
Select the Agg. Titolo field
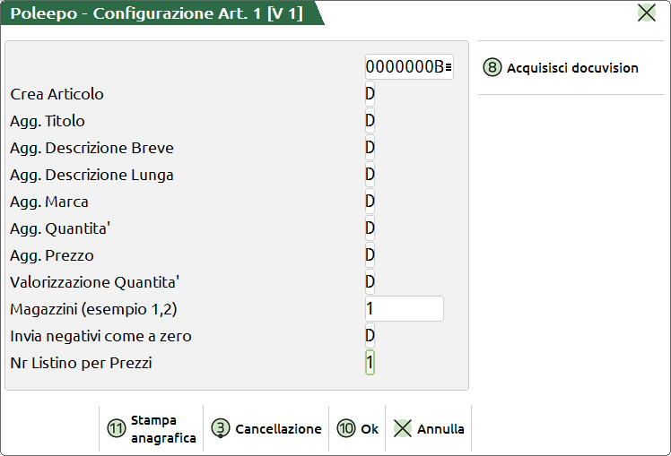tap(370, 121)
